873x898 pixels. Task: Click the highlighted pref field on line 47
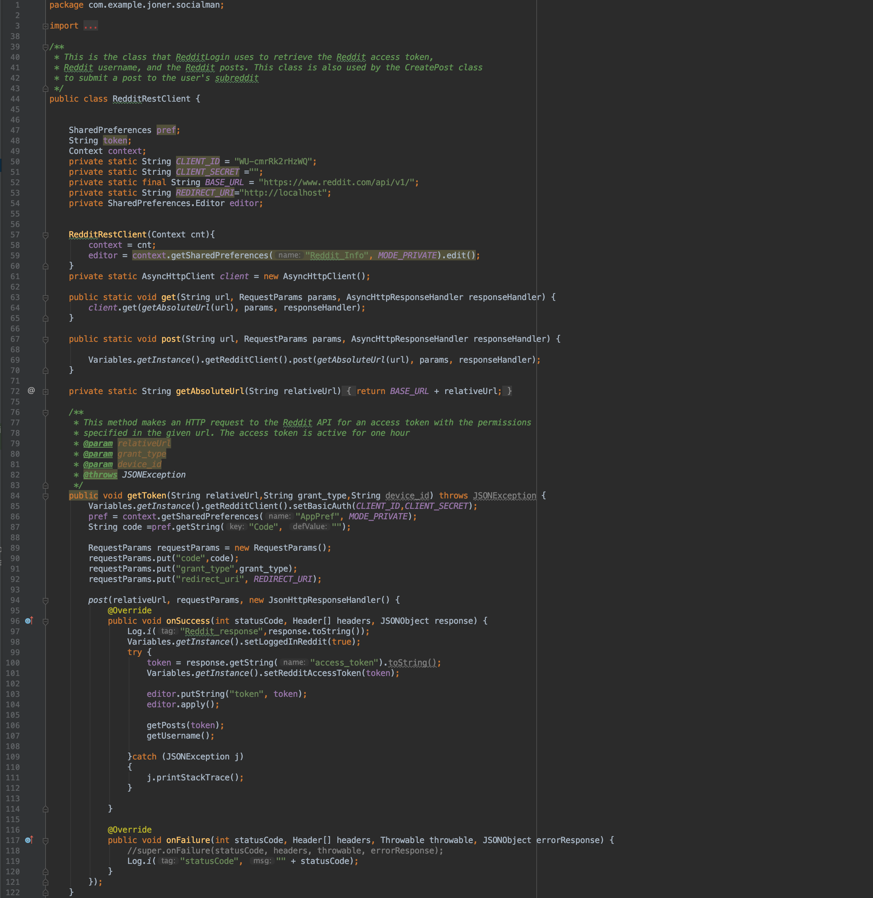tap(166, 130)
